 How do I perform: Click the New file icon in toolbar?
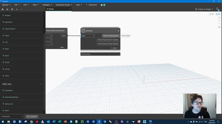2,9
